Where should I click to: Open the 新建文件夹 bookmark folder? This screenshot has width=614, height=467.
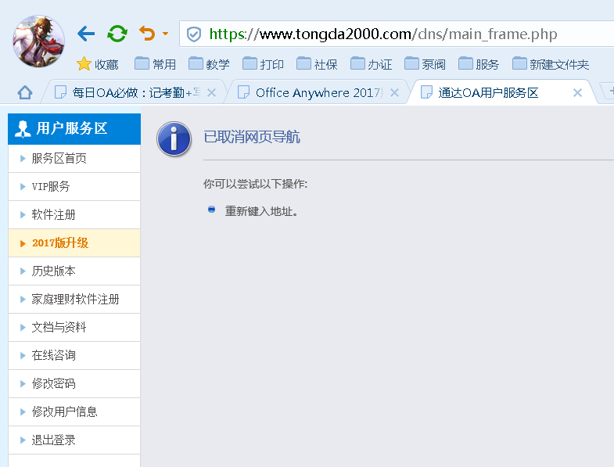550,64
